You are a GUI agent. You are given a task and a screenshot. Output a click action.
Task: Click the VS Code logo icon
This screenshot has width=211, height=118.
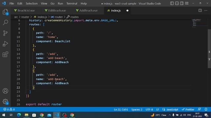(x=4, y=3)
